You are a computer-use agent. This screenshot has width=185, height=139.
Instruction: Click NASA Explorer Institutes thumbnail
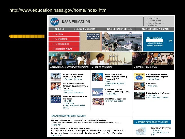click(139, 95)
